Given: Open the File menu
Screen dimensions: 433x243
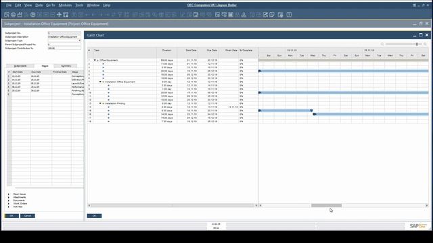Looking at the screenshot, I should (9, 5).
